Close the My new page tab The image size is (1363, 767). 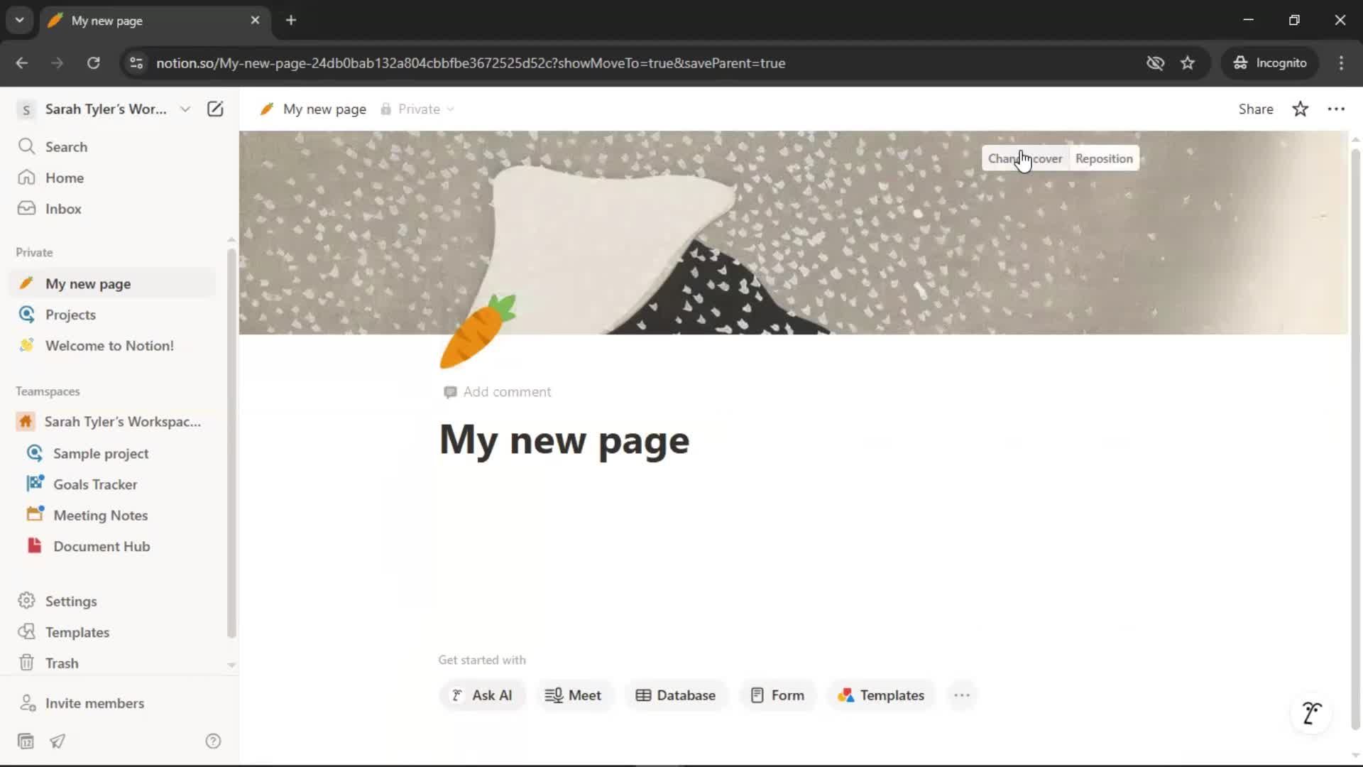(255, 21)
